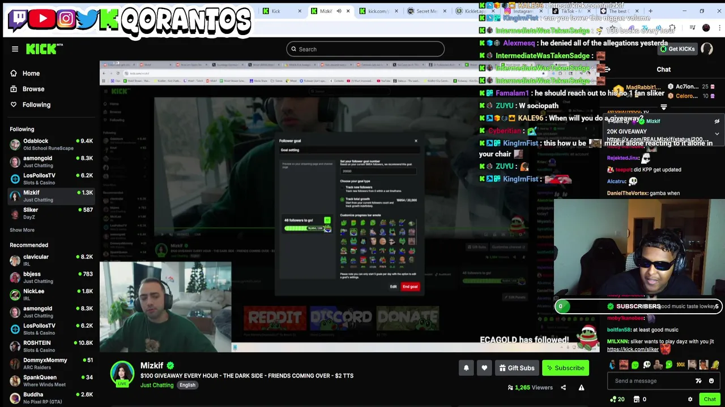Image resolution: width=725 pixels, height=407 pixels.
Task: Click the YouTube logo in overlay banner
Action: coord(42,19)
